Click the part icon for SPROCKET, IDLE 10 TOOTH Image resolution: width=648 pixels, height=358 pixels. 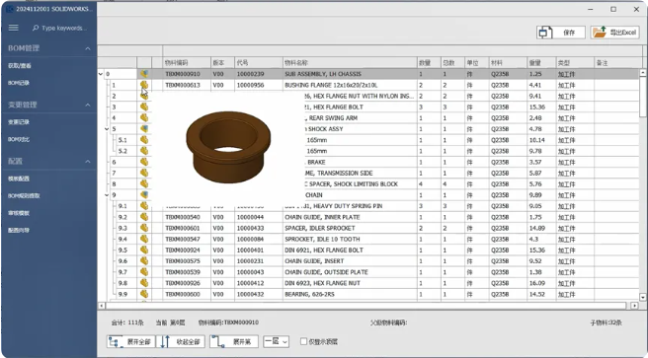144,239
